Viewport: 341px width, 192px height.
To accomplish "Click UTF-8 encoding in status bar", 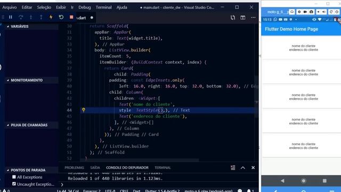I will [110, 191].
